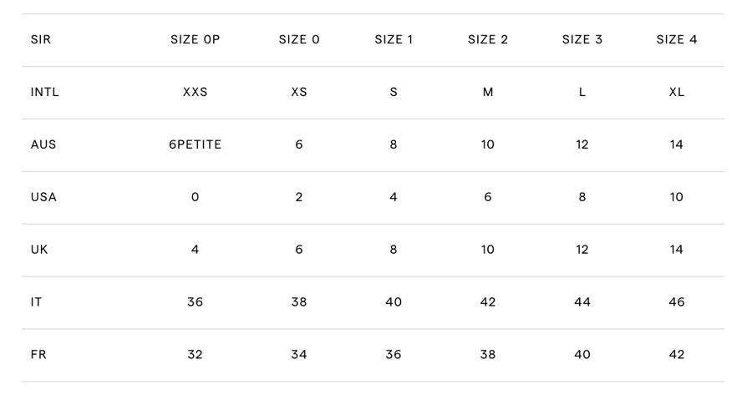Click the UK row label

[39, 250]
